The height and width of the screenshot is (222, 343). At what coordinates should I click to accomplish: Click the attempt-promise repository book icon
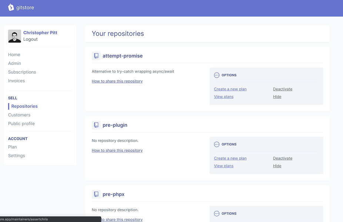96,56
